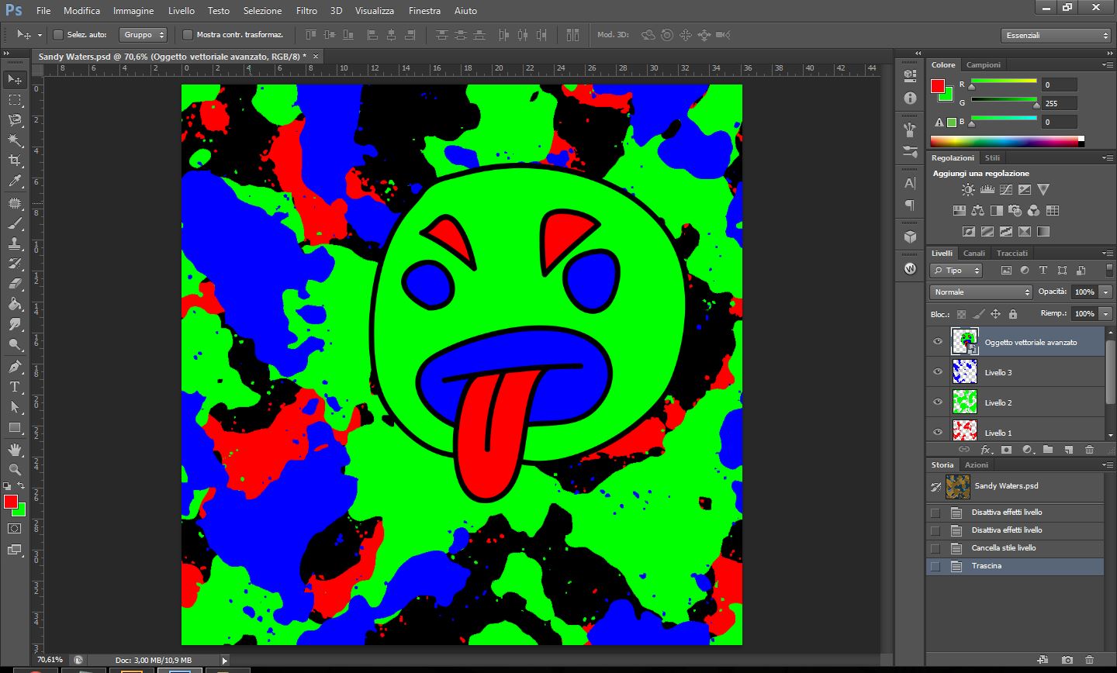This screenshot has height=673, width=1117.
Task: Hide the Livello 1 layer
Action: pos(937,433)
